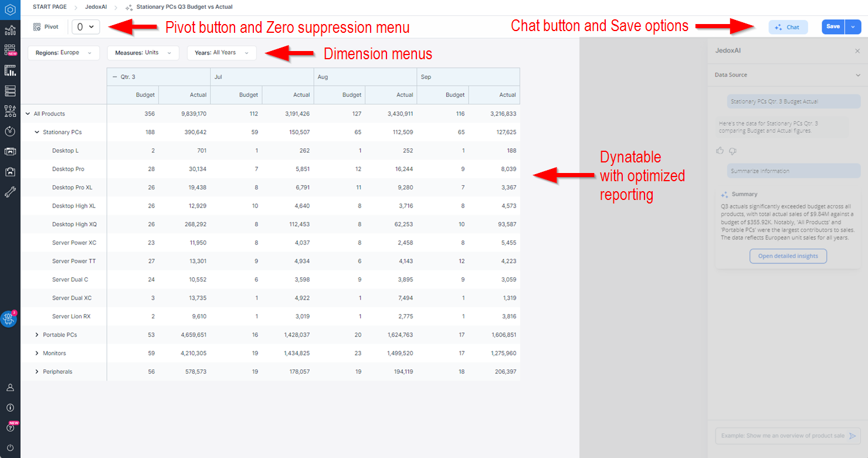Go to START PAGE breadcrumb

click(49, 7)
